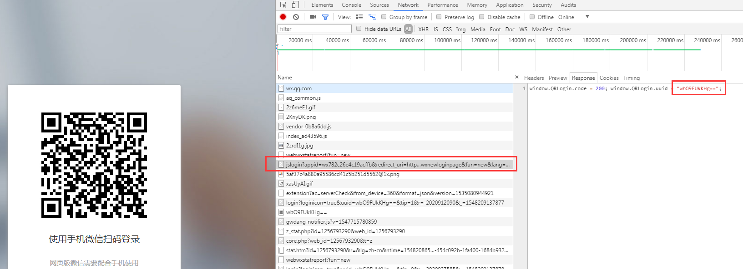Select the z_stat.php?id=1256793290 request row
Screen dimensions: 743x269
click(394, 231)
